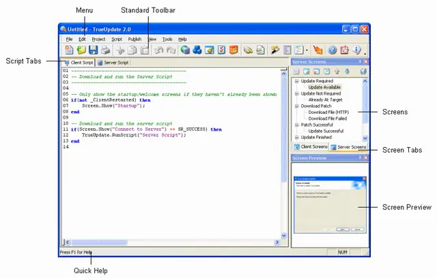Click the code editor horizontal scrollbar

pyautogui.click(x=171, y=242)
